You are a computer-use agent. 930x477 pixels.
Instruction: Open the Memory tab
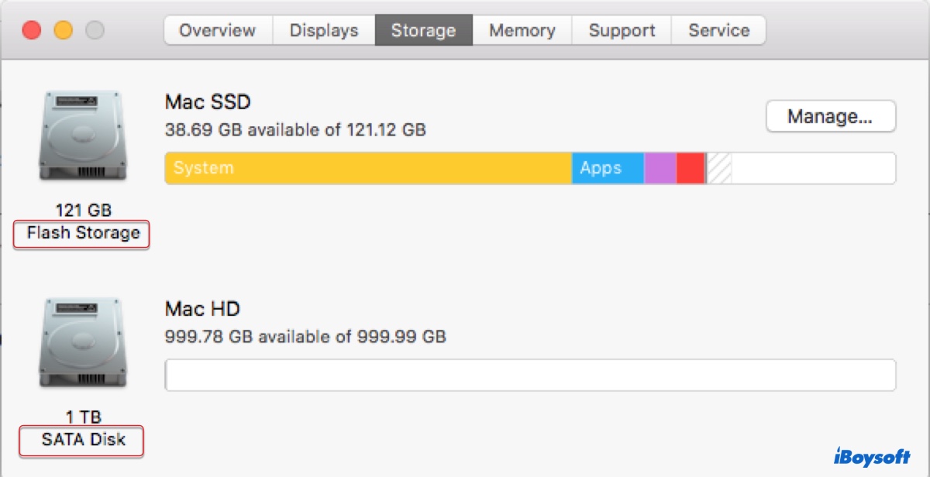point(521,30)
